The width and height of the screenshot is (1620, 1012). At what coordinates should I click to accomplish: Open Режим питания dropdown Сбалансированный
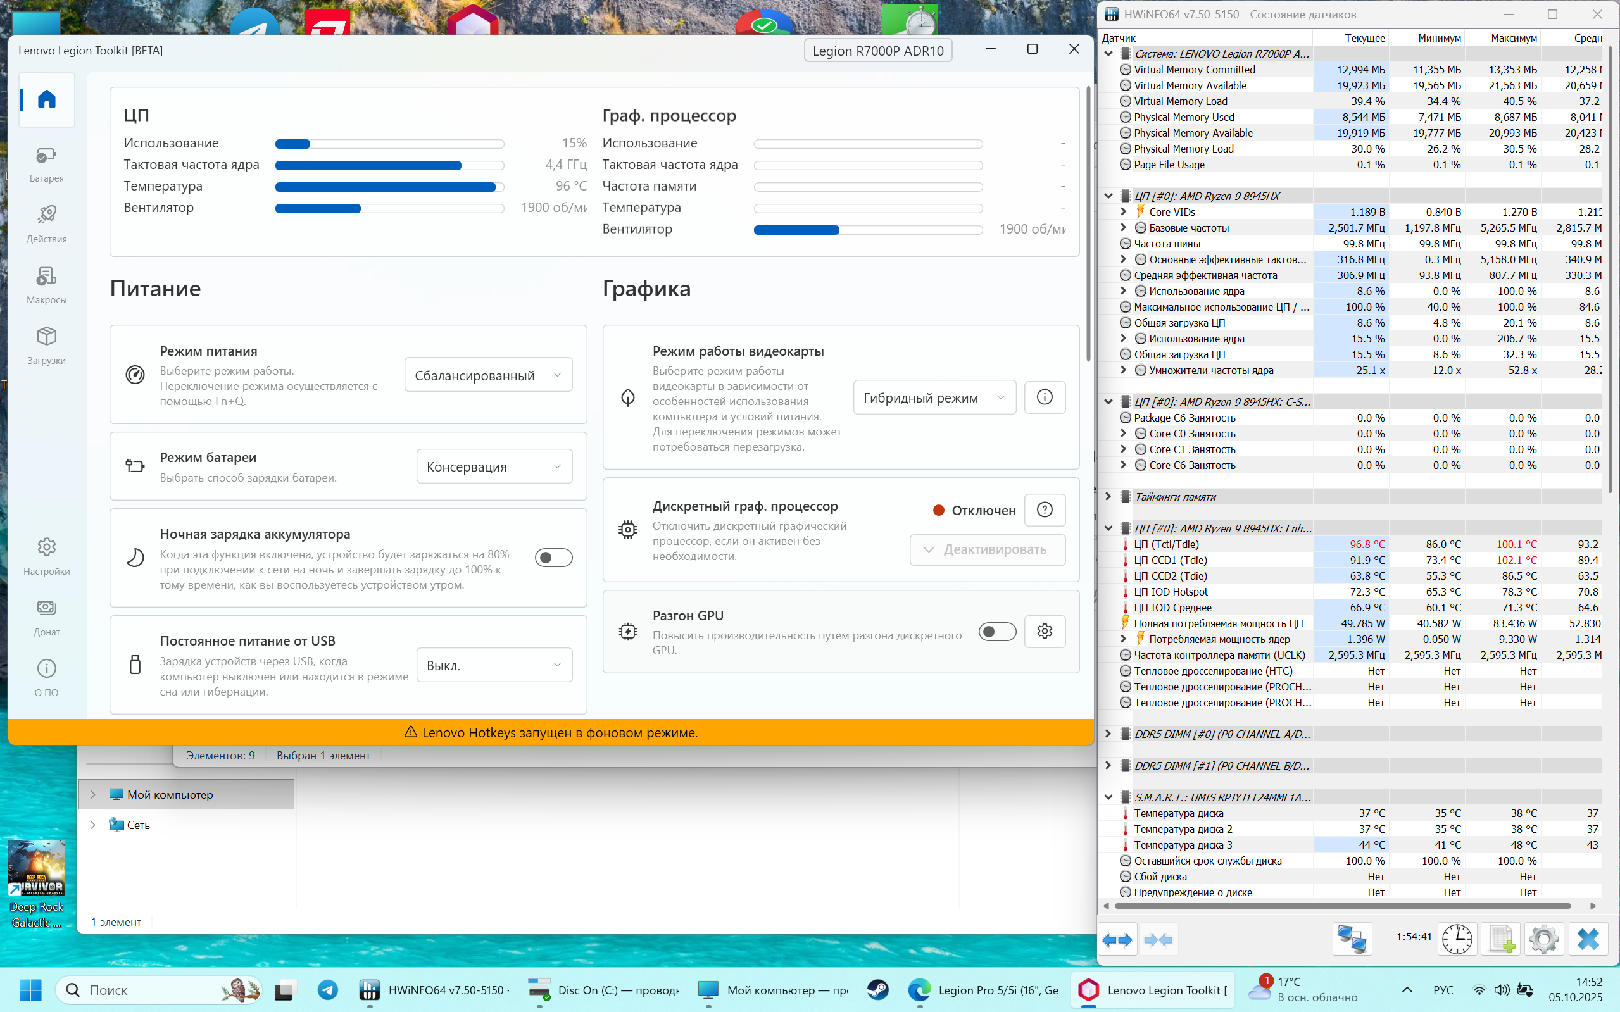coord(488,375)
